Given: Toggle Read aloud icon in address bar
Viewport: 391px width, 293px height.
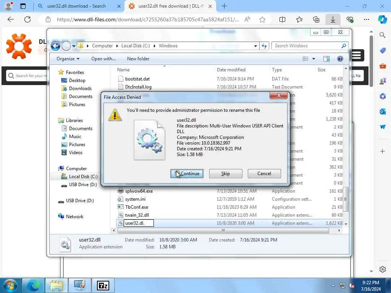Looking at the screenshot, I should [x=247, y=19].
